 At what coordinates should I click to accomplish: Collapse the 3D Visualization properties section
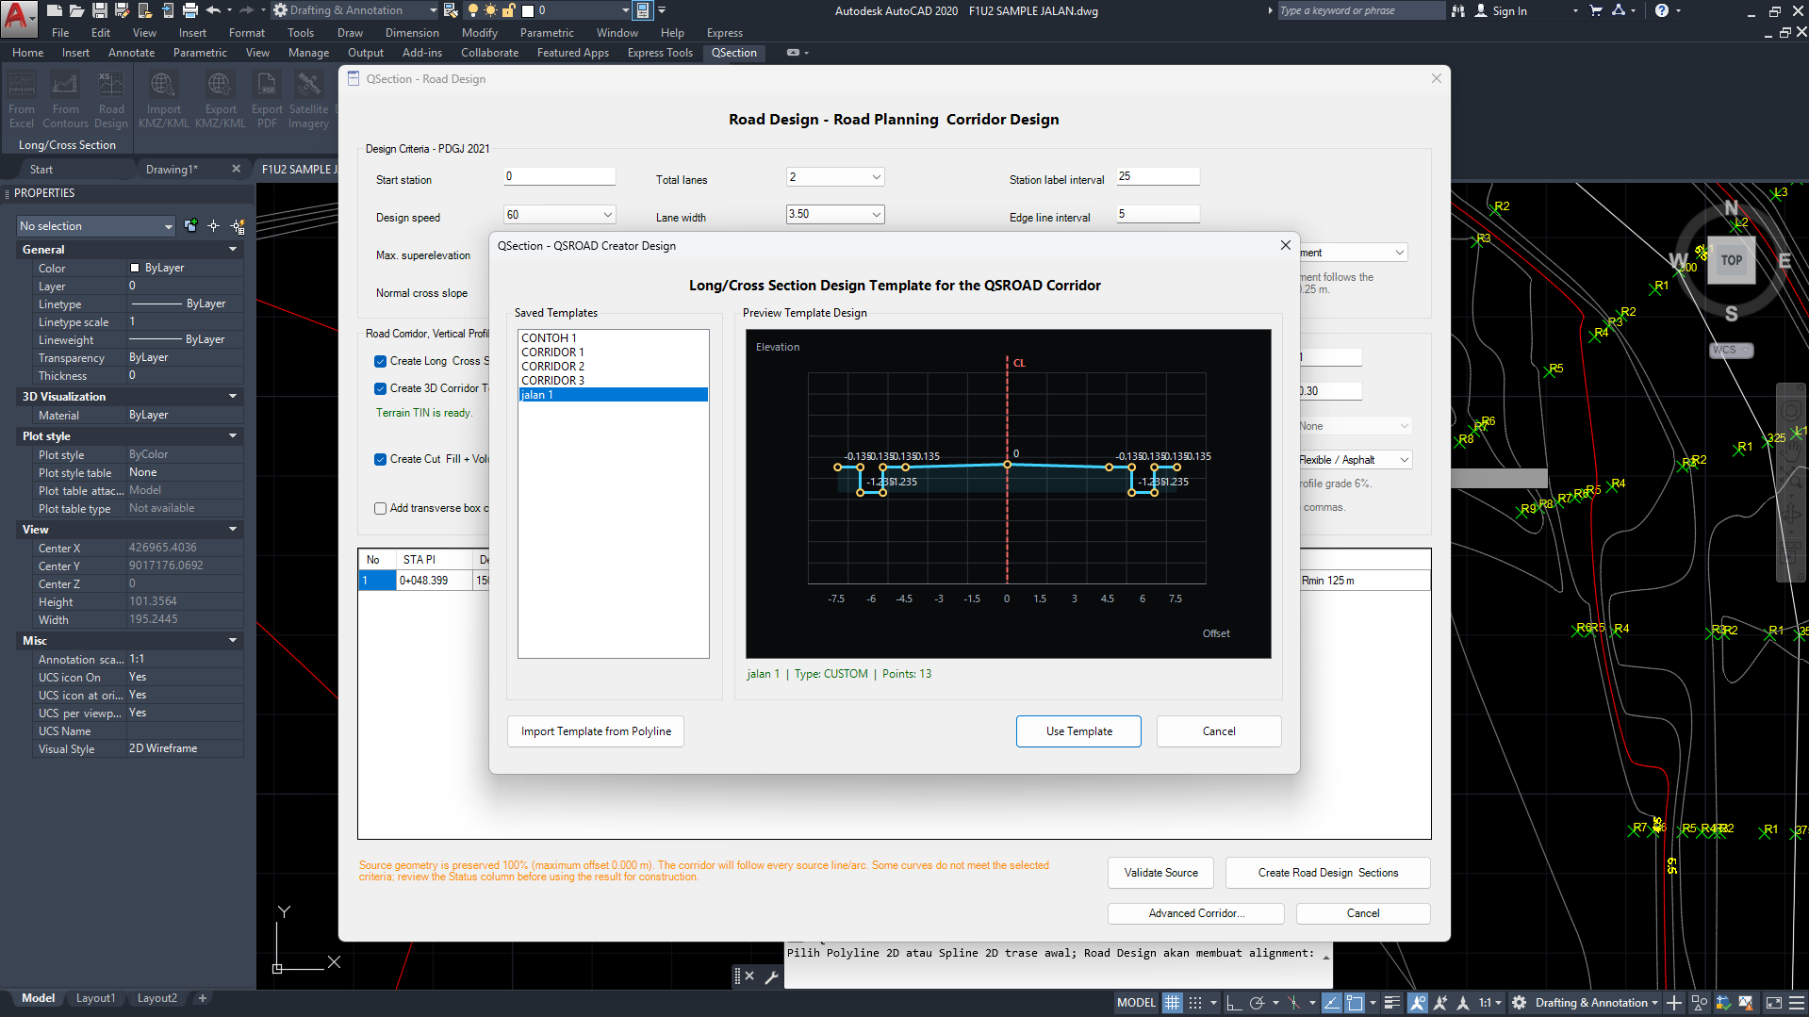point(233,397)
